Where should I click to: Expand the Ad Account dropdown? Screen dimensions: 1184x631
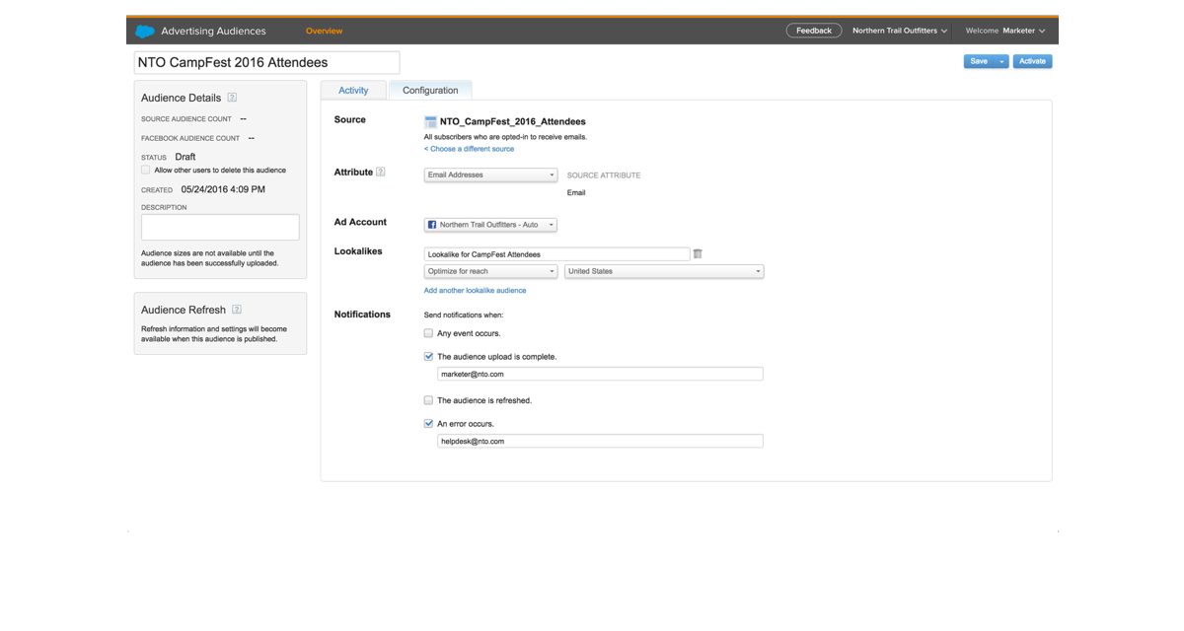[490, 225]
